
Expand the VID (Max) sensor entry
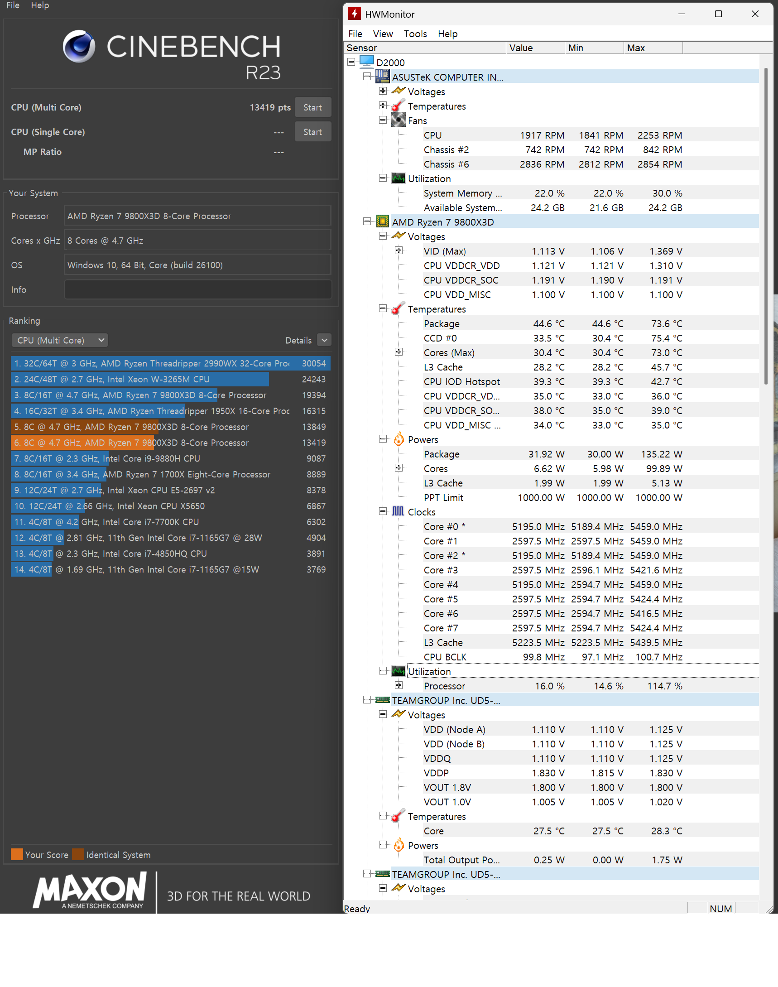tap(399, 250)
